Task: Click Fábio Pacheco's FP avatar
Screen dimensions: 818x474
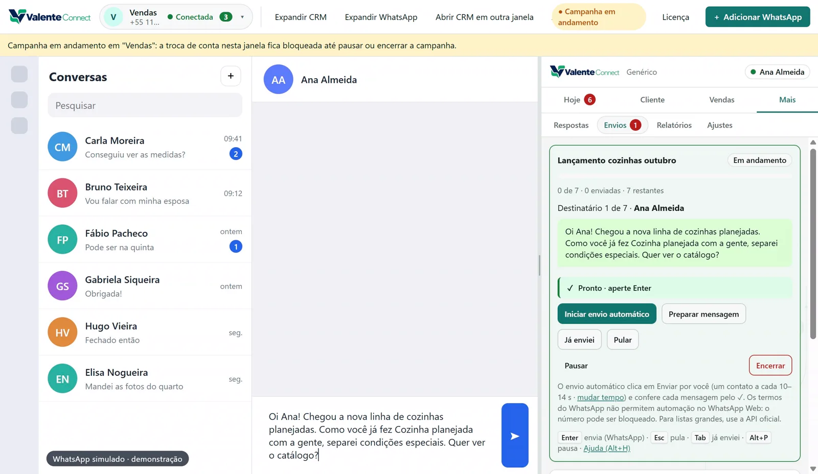Action: [x=62, y=240]
